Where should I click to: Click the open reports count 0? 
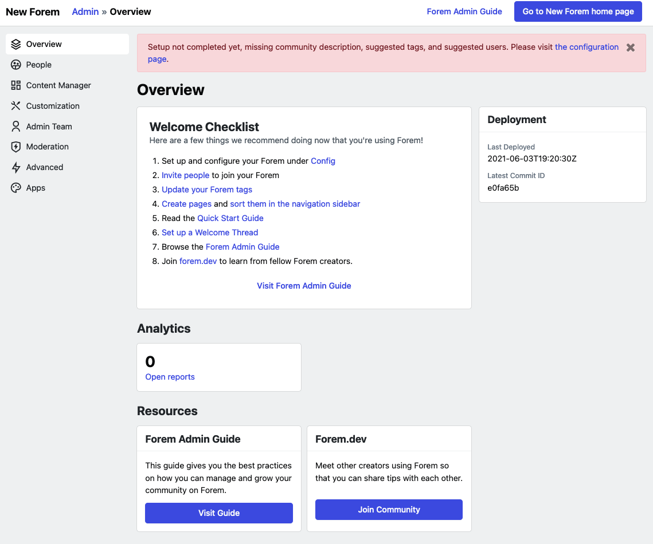click(150, 362)
